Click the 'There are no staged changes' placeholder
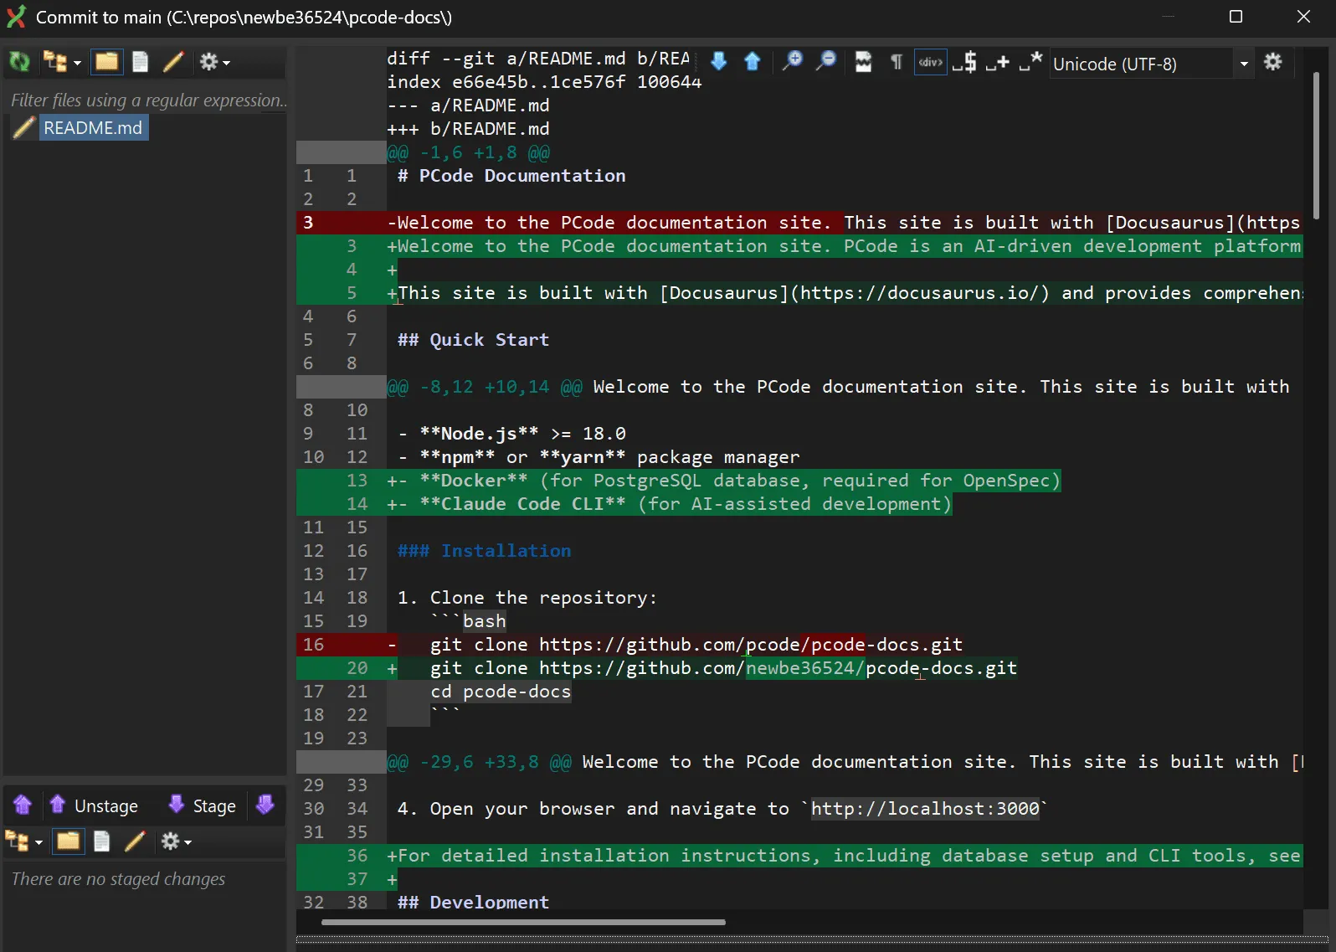1336x952 pixels. [118, 878]
